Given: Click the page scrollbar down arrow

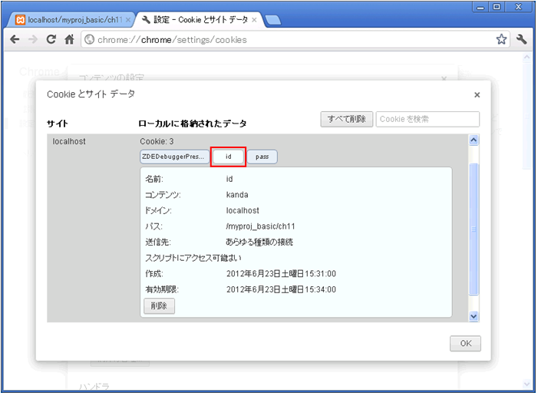Looking at the screenshot, I should point(526,384).
